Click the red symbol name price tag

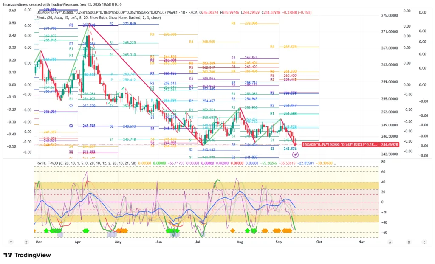pos(340,144)
